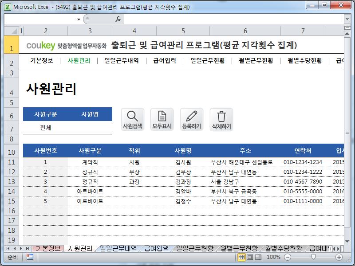Viewport: 355px width, 266px height.
Task: Click the address 서울 강남구
Action: click(x=225, y=182)
